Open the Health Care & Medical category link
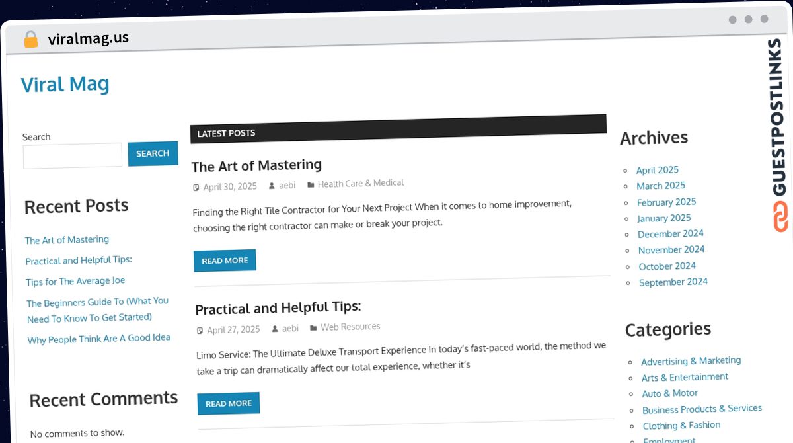 [361, 183]
